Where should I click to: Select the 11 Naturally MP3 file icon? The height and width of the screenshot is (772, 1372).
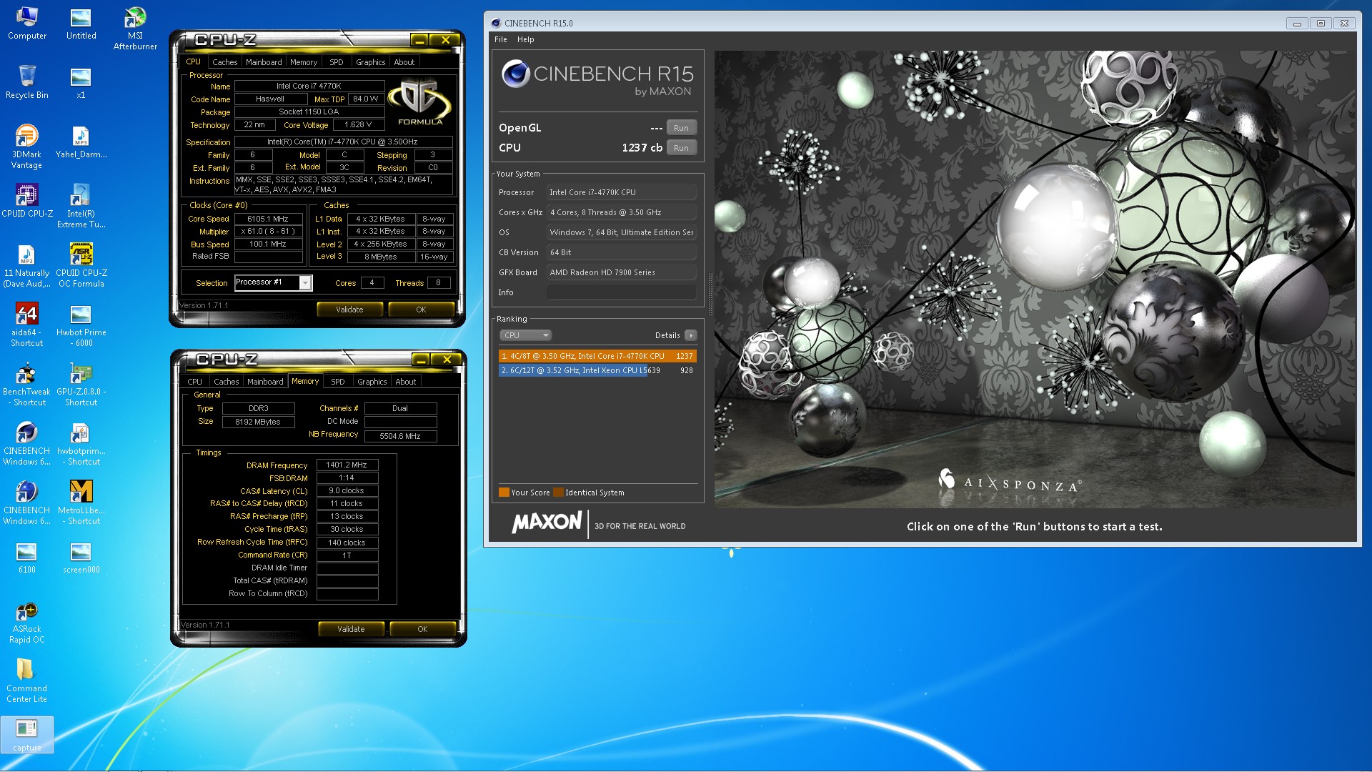pyautogui.click(x=26, y=265)
